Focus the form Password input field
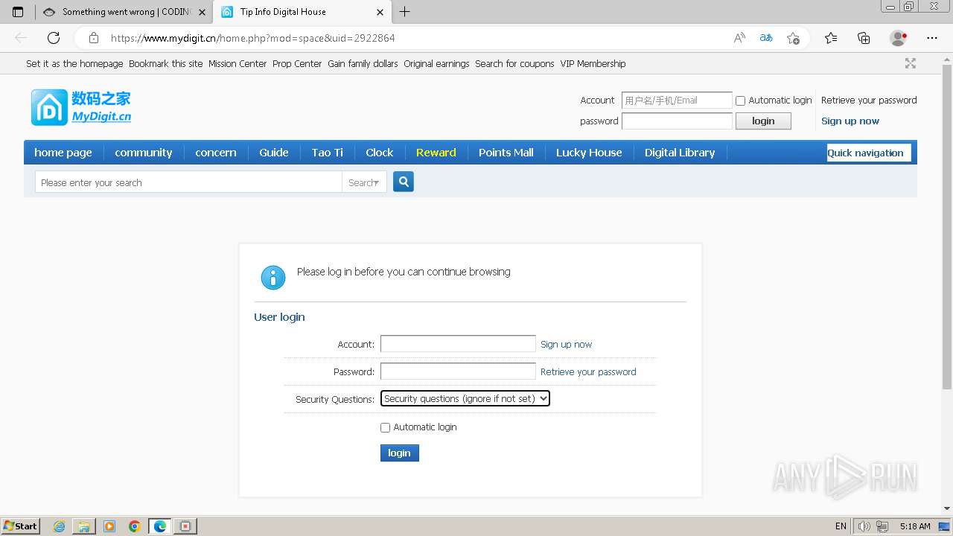The height and width of the screenshot is (536, 953). coord(458,371)
